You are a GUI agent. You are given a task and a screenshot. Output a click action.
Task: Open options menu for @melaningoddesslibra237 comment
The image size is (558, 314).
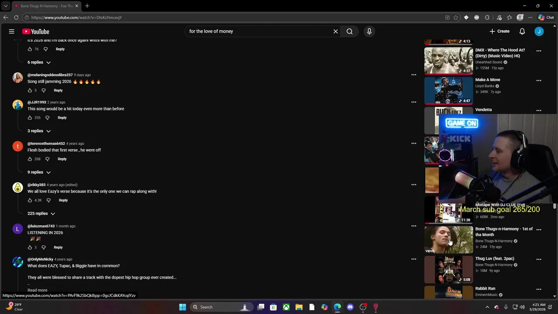tap(414, 75)
